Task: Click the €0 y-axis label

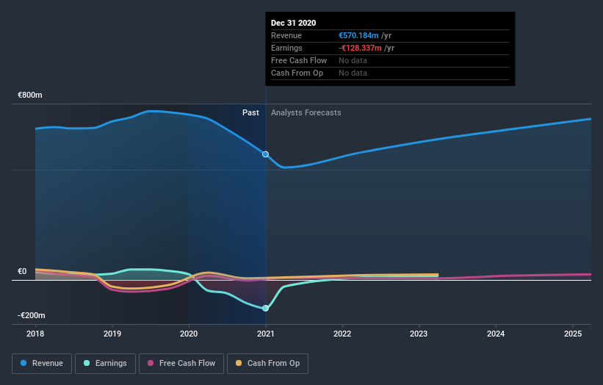Action: (22, 272)
